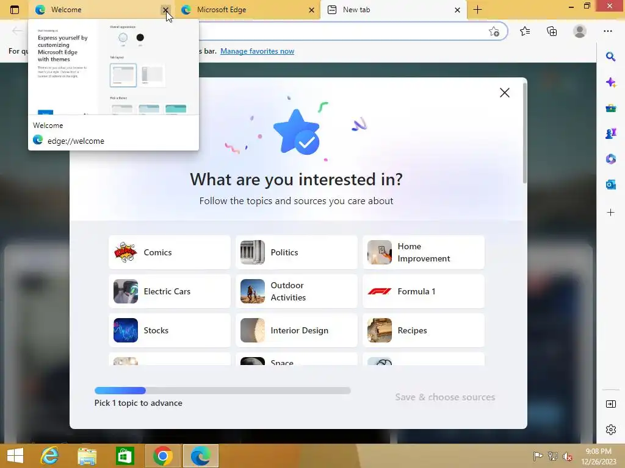Open the profile avatar icon
This screenshot has width=625, height=468.
580,31
